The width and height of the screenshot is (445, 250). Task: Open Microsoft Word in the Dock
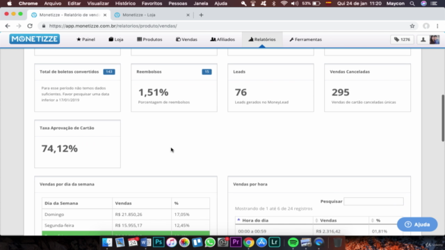point(145,242)
